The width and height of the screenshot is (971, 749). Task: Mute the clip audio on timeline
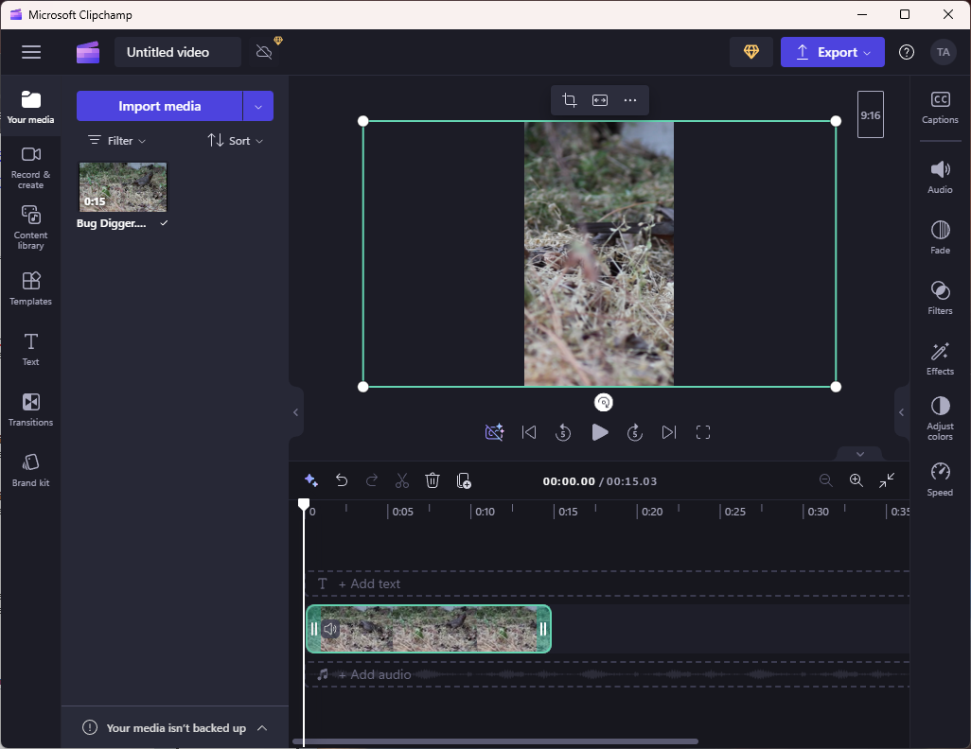[330, 629]
